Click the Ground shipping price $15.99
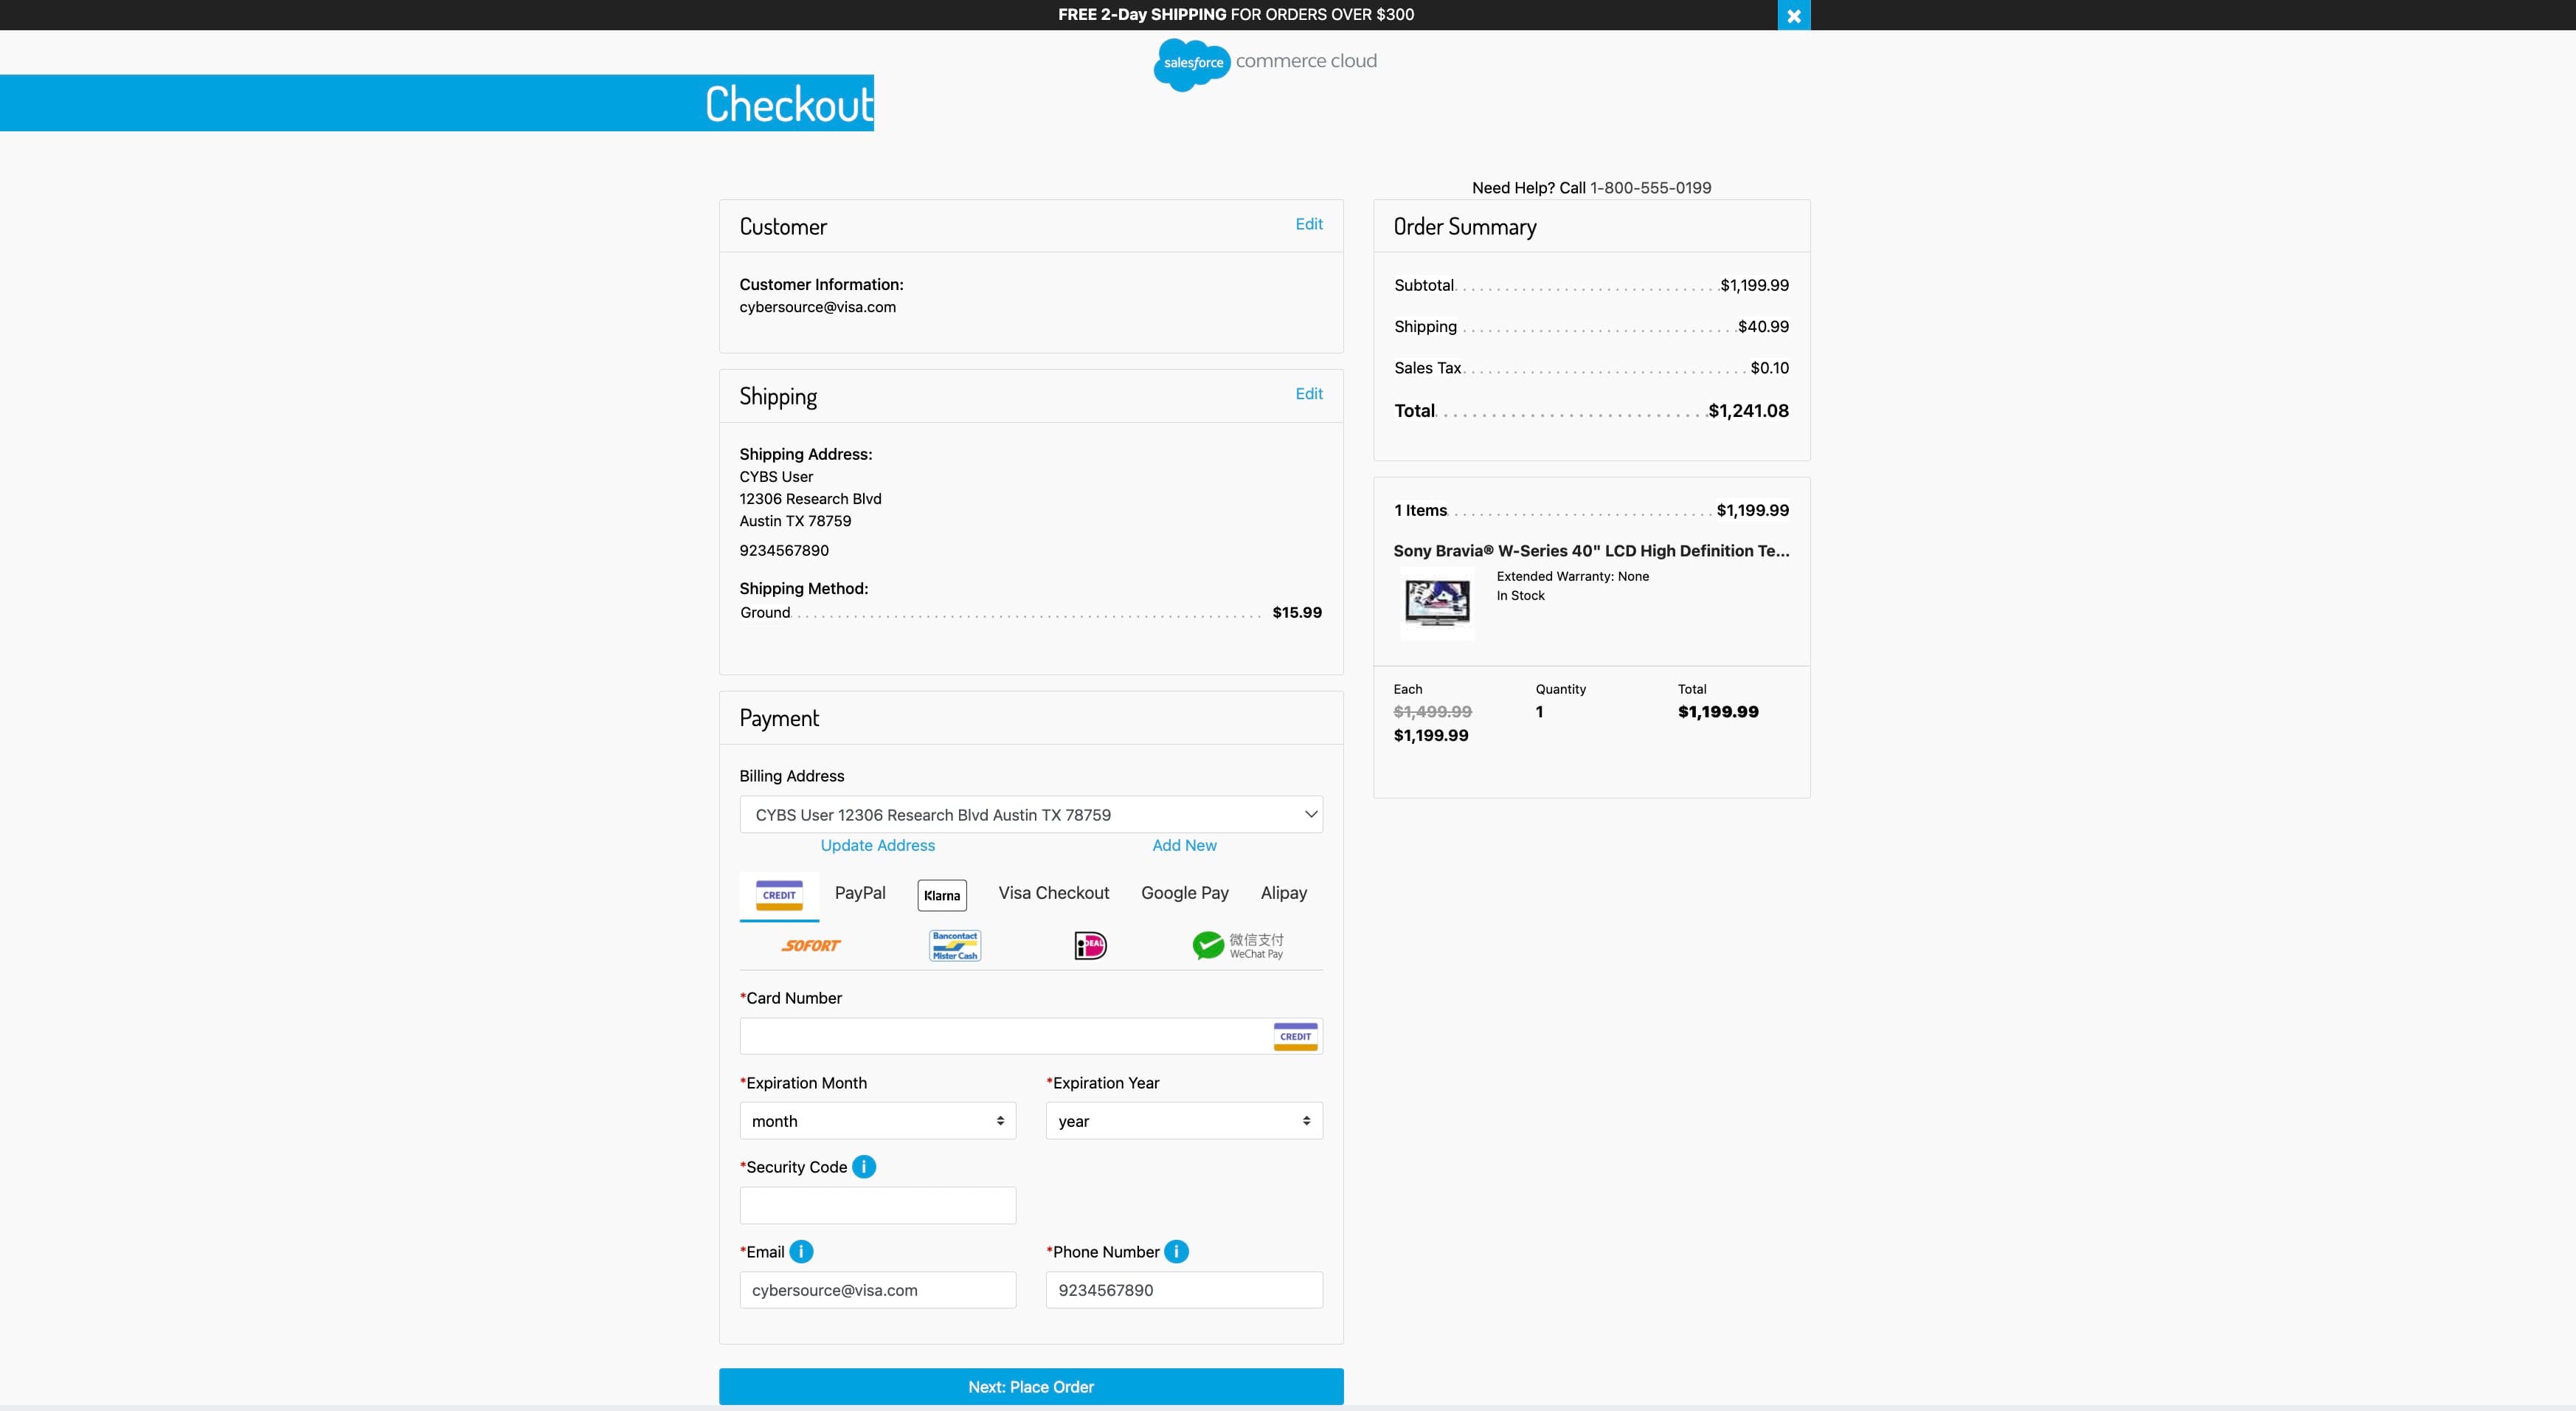Viewport: 2576px width, 1411px height. click(1297, 613)
